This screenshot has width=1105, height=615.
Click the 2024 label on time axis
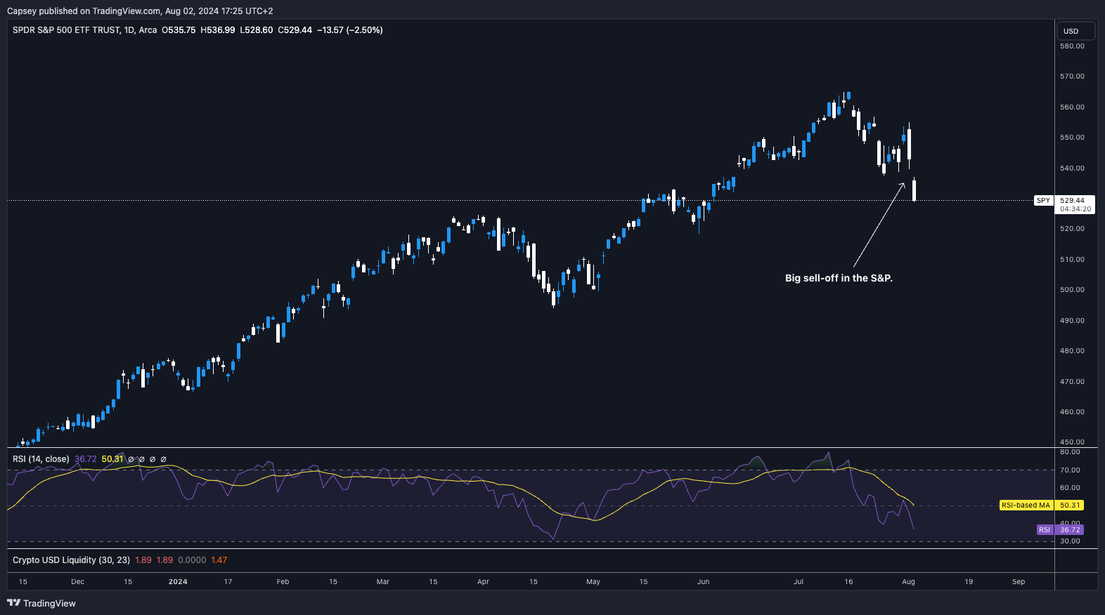coord(178,582)
